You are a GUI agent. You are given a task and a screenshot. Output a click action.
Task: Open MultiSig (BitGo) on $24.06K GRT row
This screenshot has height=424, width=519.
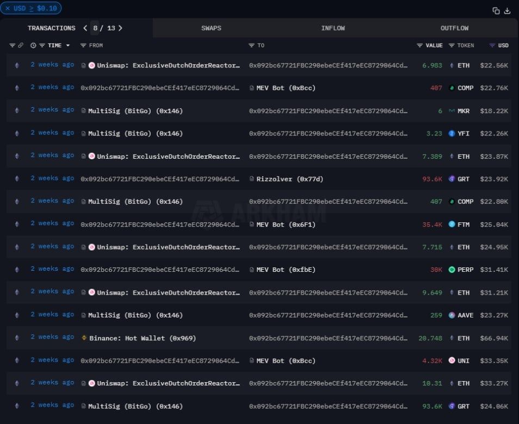[135, 406]
